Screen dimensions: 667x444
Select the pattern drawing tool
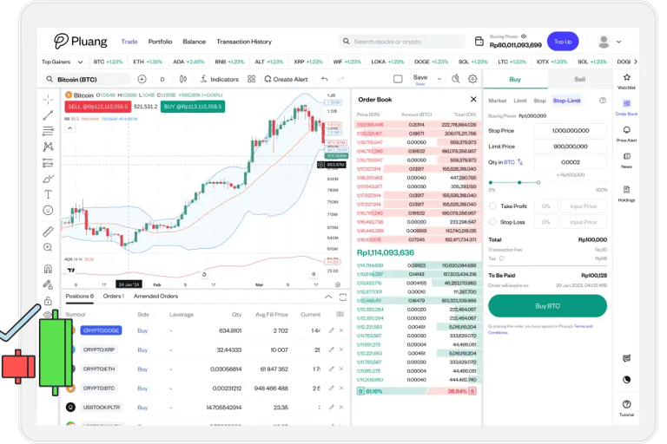point(48,147)
